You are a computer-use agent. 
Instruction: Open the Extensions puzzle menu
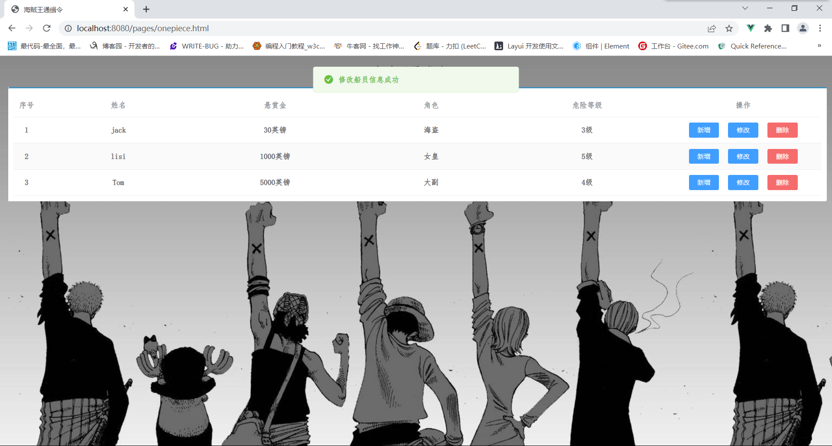pyautogui.click(x=768, y=28)
